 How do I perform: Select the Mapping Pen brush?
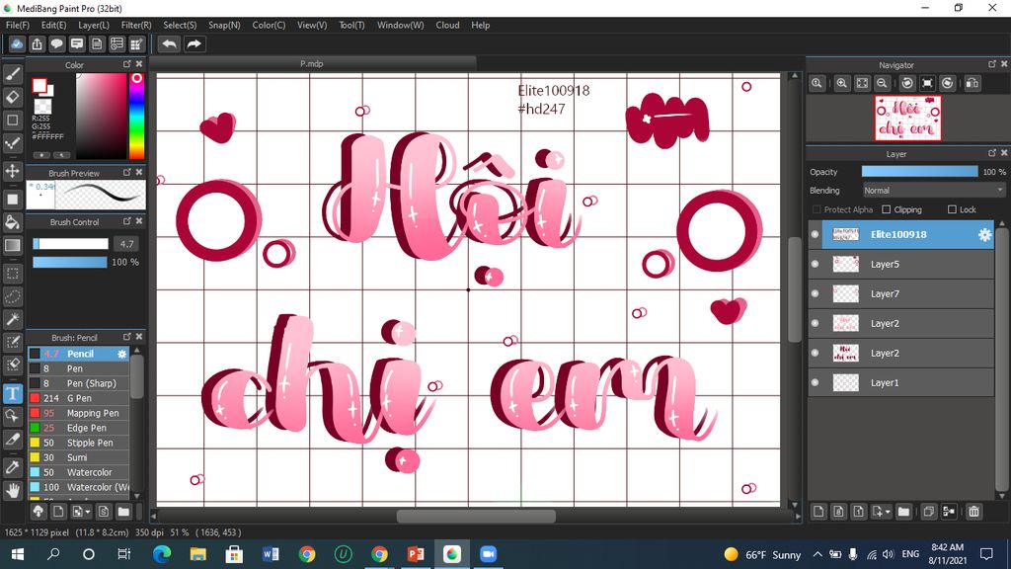[x=79, y=413]
